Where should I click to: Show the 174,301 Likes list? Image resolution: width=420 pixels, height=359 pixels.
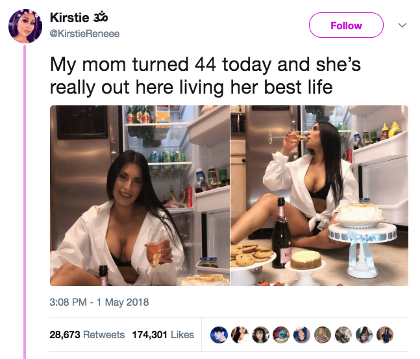pos(163,334)
